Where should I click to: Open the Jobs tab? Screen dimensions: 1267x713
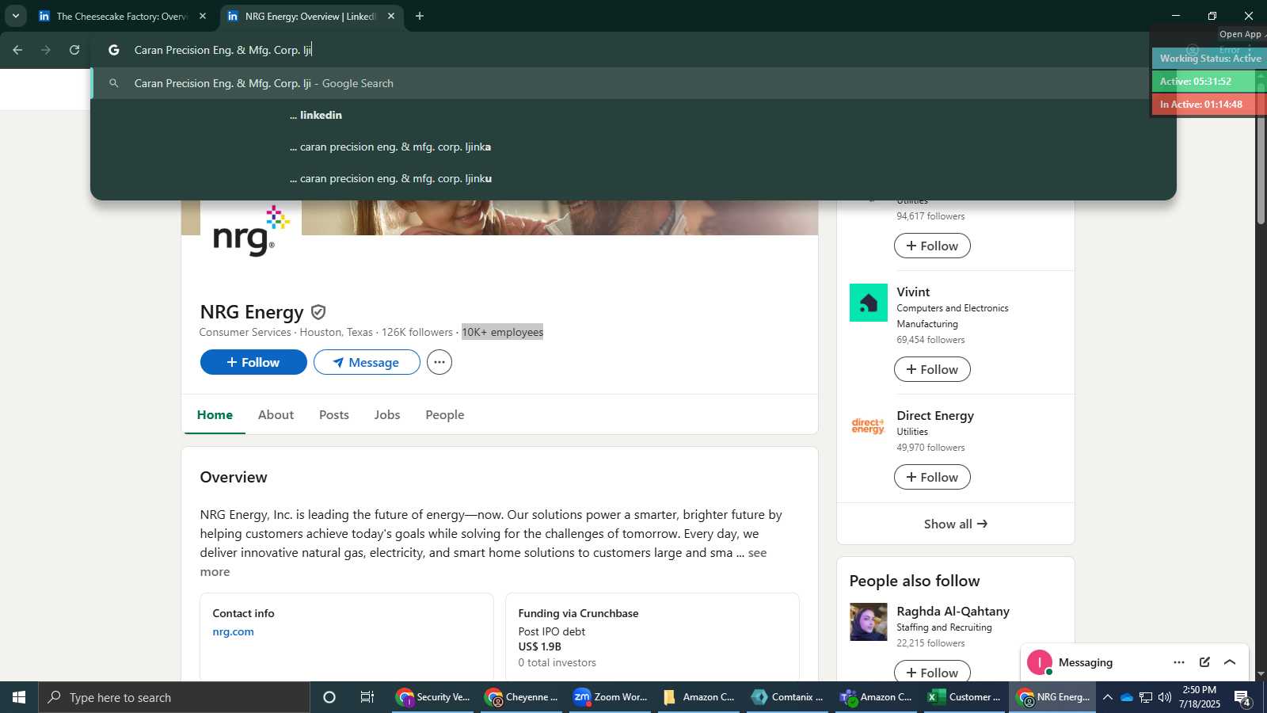387,414
